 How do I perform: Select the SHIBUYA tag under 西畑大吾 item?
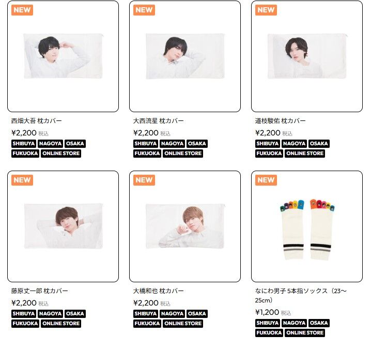pos(24,144)
